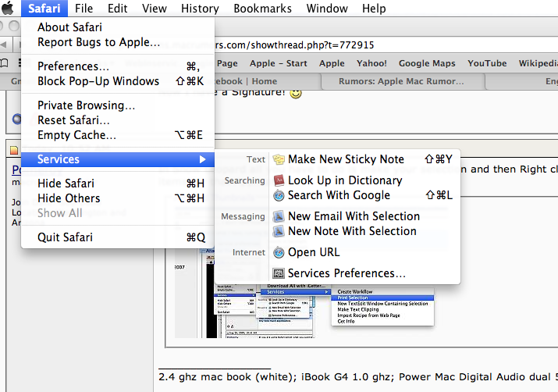Viewport: 558px width, 392px height.
Task: Choose Reset Safari
Action: click(118, 120)
